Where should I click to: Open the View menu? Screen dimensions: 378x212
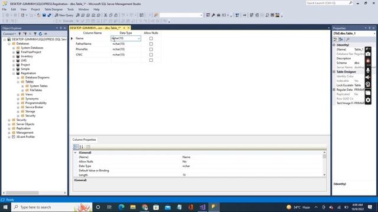pyautogui.click(x=24, y=9)
